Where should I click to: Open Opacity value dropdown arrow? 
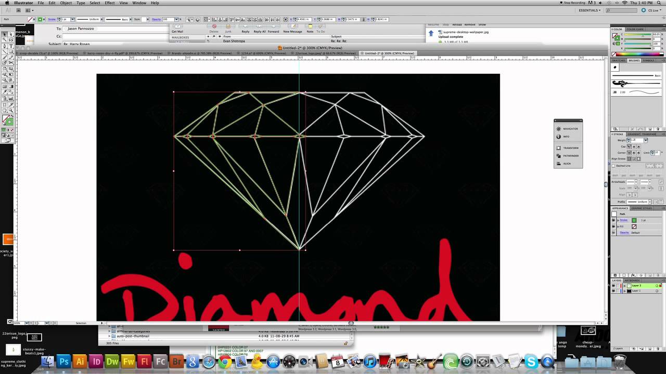click(176, 19)
